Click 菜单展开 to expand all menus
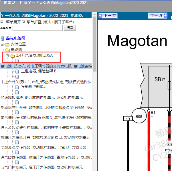This screenshot has width=172, height=171. tap(13, 22)
